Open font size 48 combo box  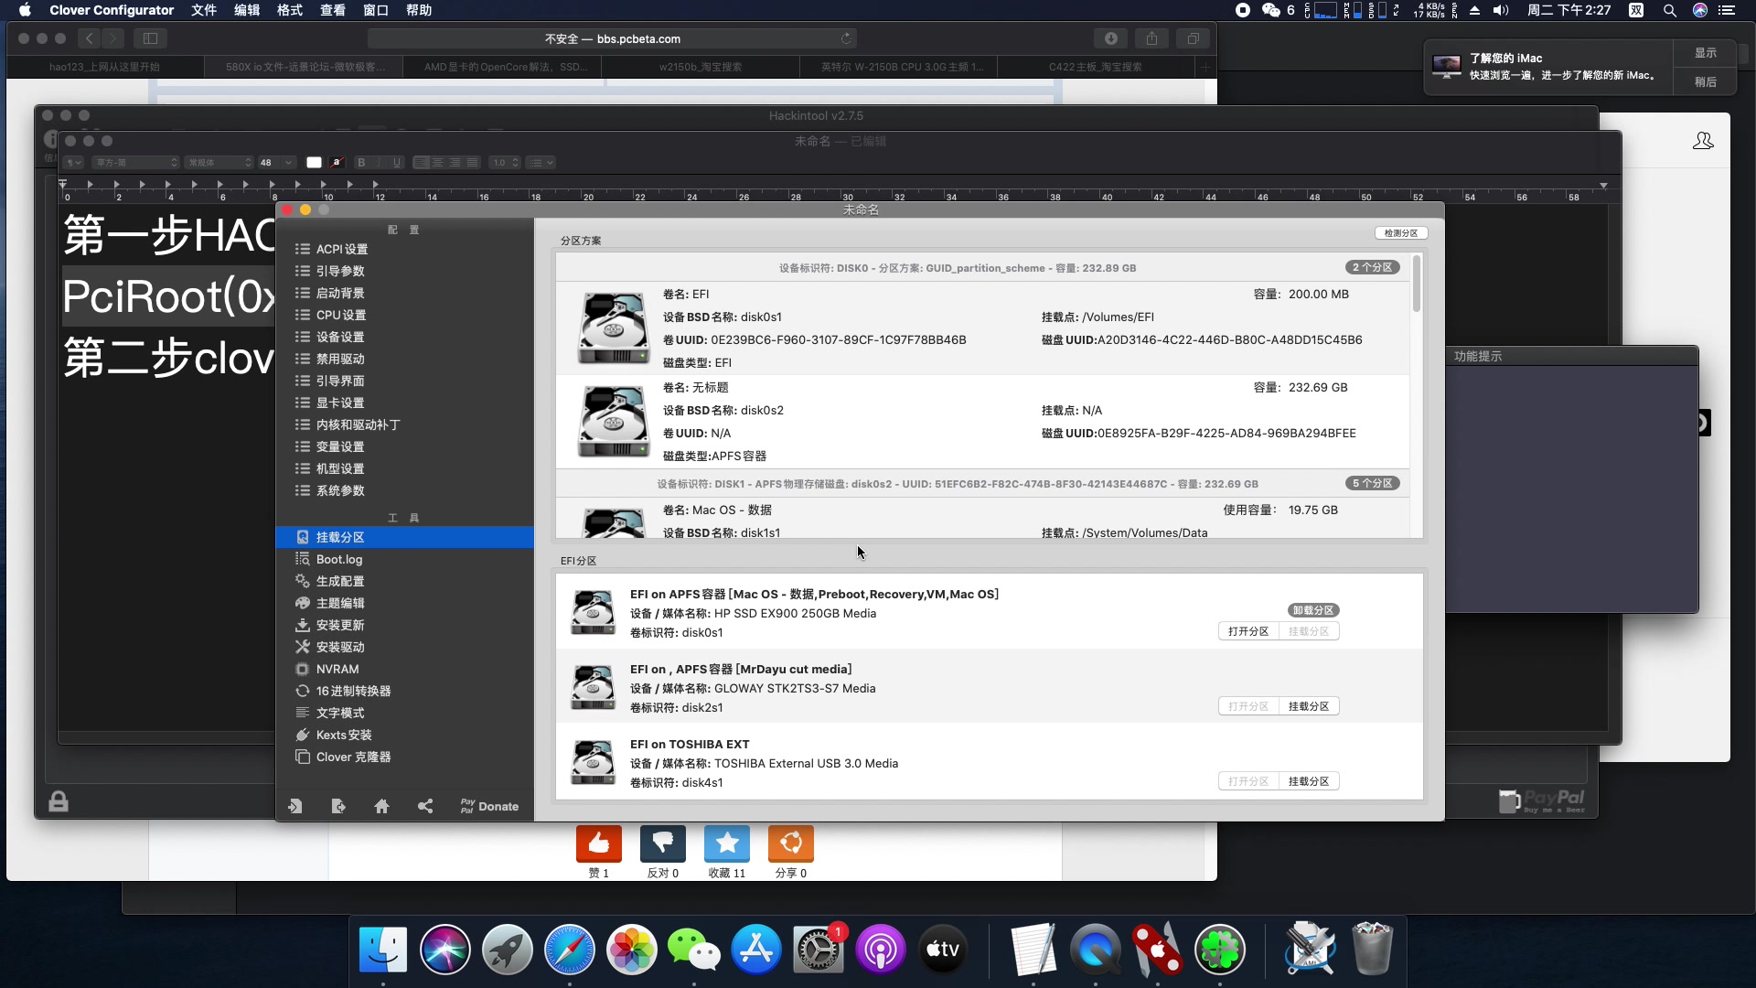pyautogui.click(x=275, y=163)
